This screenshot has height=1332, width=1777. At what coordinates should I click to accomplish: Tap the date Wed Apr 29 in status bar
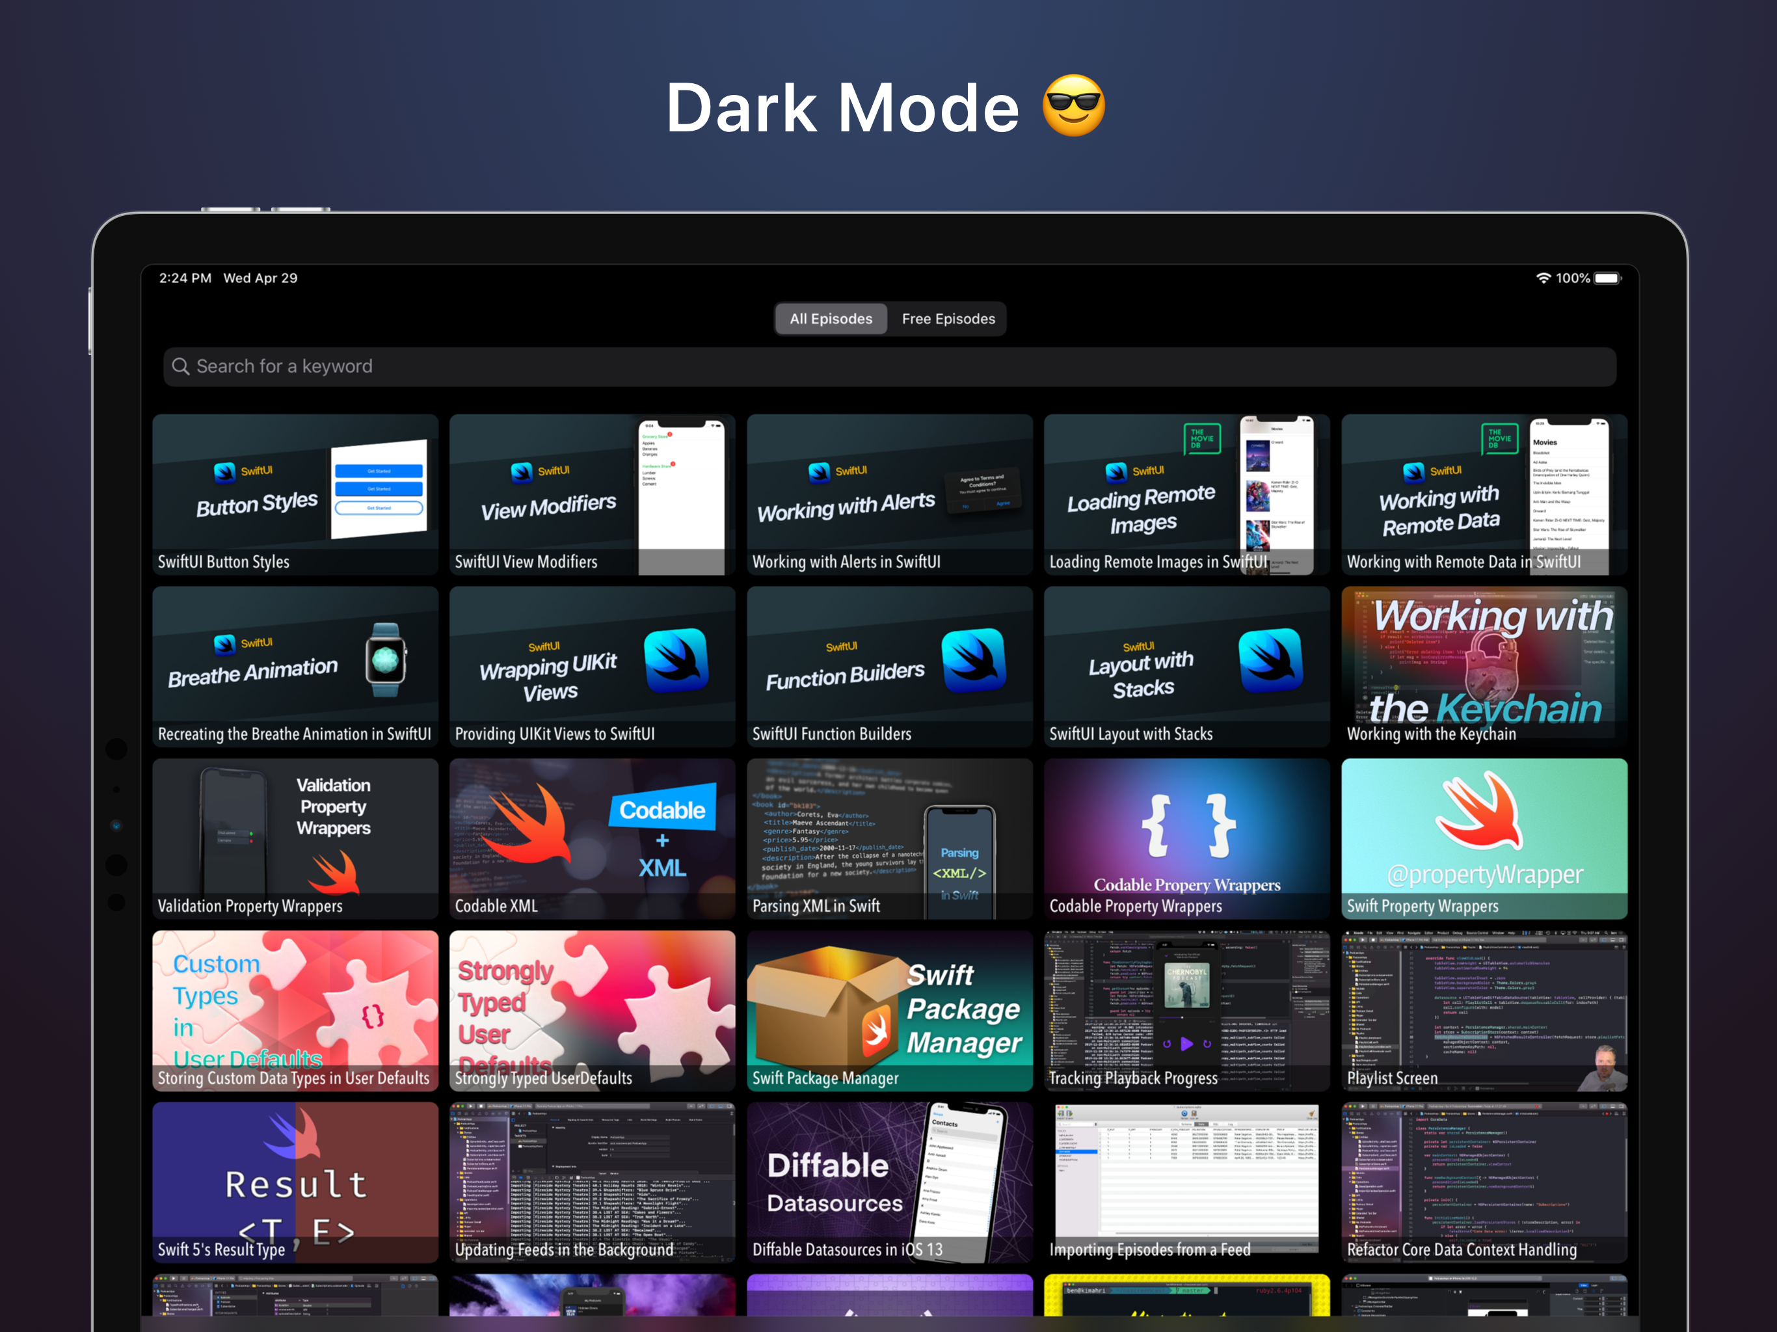[260, 278]
